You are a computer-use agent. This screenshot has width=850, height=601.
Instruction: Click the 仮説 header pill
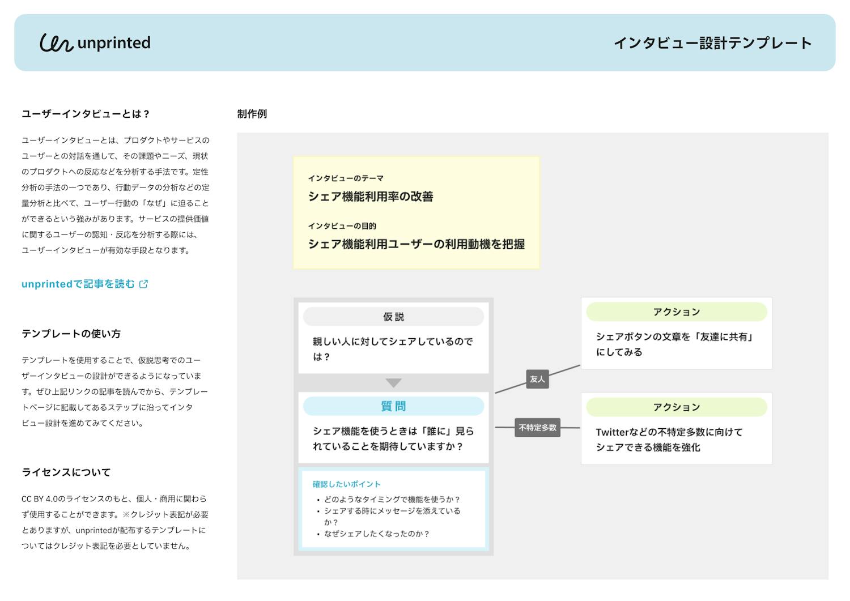393,317
